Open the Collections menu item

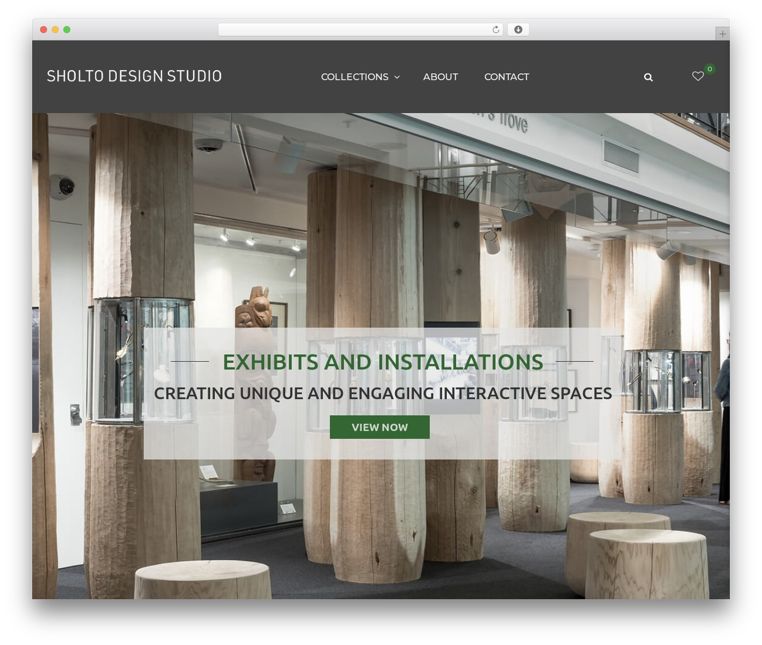[x=355, y=77]
